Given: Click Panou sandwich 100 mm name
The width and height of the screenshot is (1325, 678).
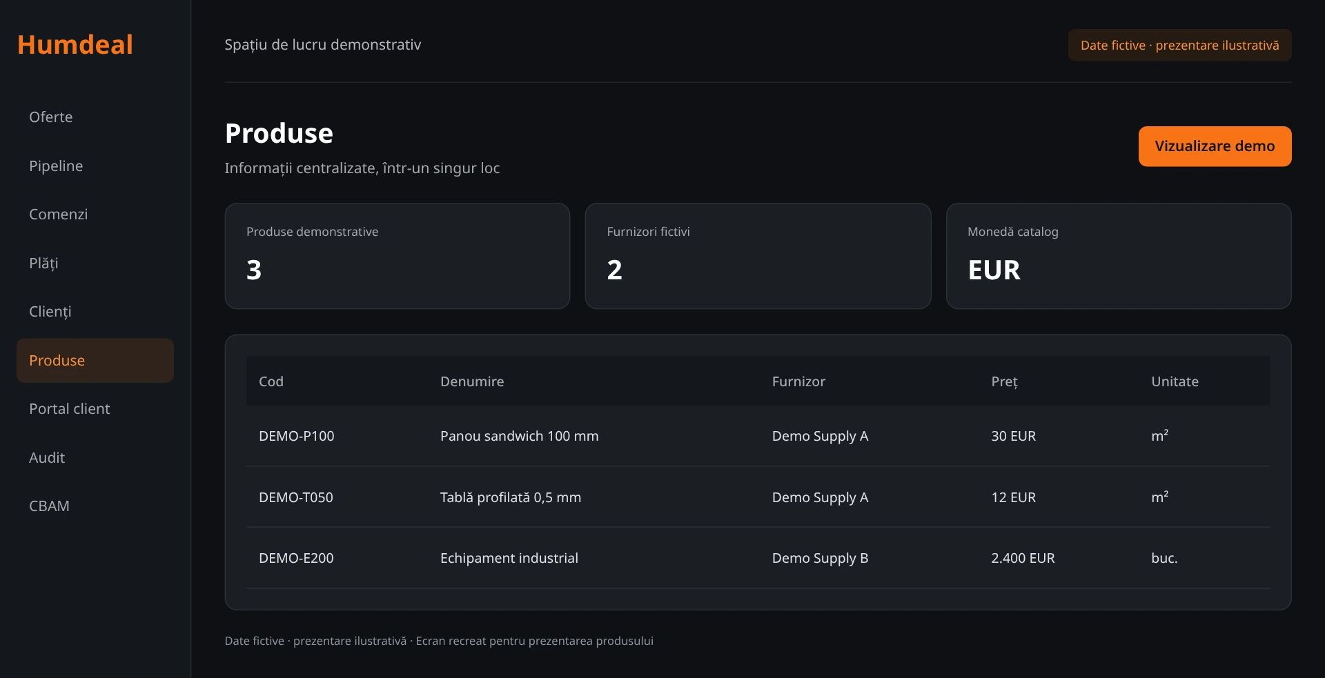Looking at the screenshot, I should [x=520, y=436].
